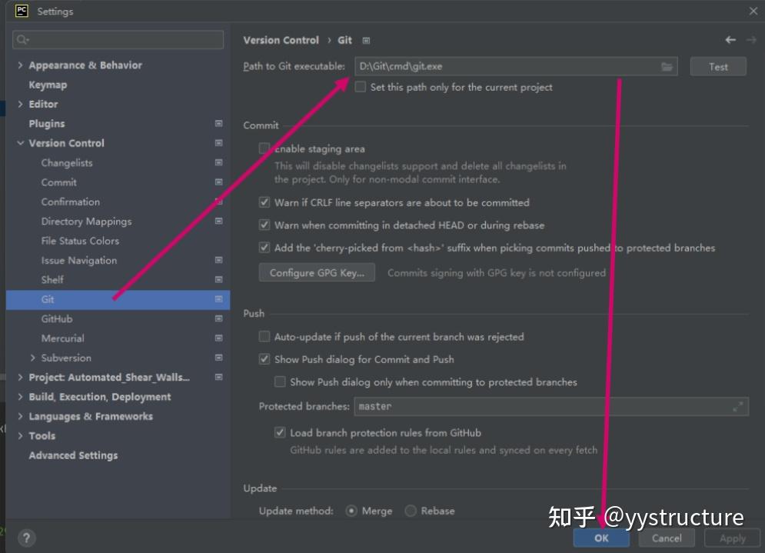Test the Git executable path

coord(717,66)
